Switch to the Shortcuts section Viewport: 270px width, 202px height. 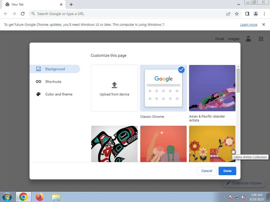[x=55, y=82]
